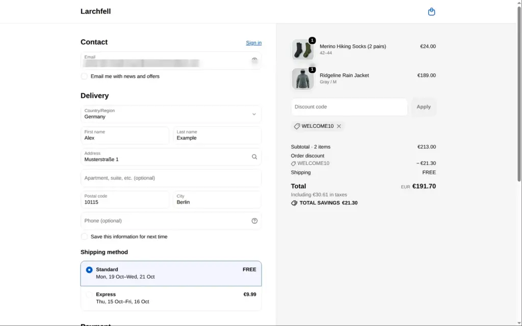
Task: Click the tag icon on WELCOME10 chip
Action: tap(297, 126)
